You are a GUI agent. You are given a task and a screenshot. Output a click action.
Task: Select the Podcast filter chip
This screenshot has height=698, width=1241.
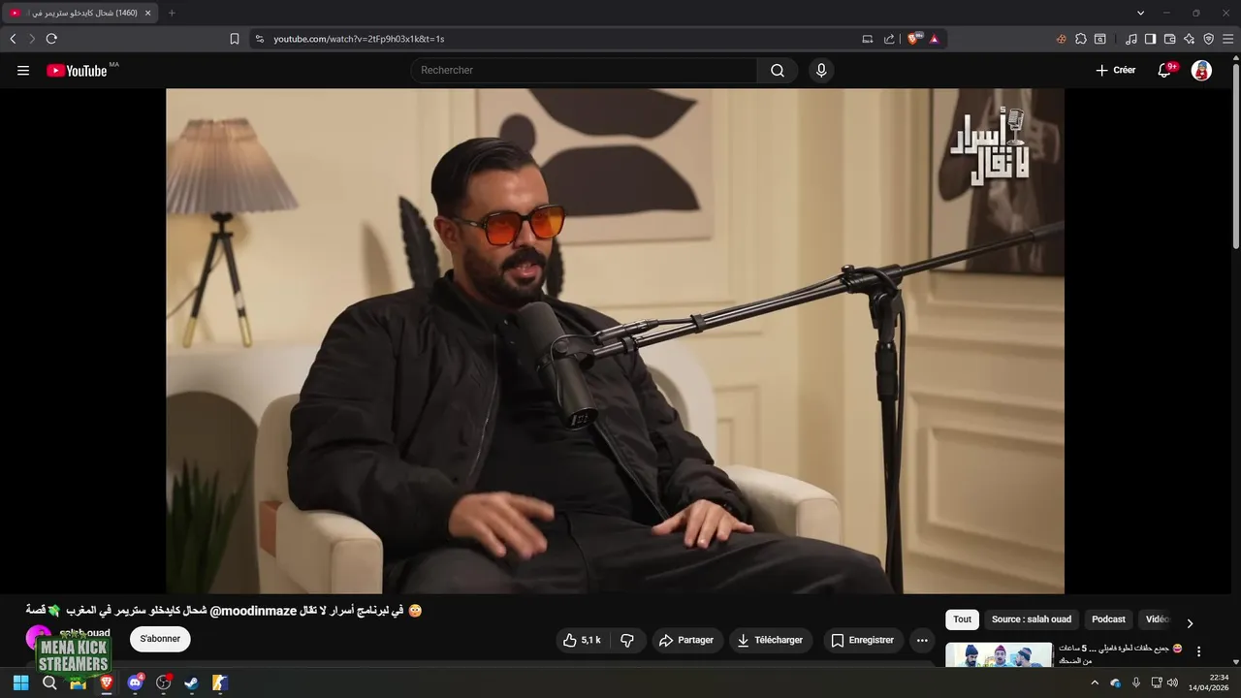(1108, 619)
